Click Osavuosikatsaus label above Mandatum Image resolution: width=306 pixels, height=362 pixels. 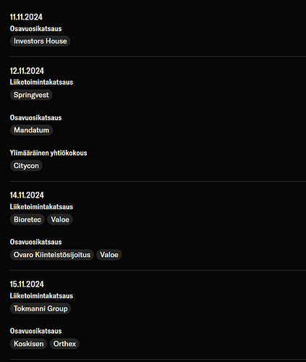coord(35,117)
